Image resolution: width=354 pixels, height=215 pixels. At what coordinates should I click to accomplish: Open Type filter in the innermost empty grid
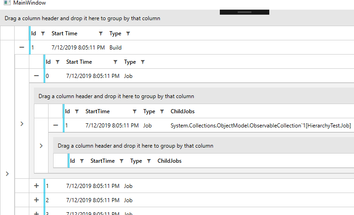(149, 161)
